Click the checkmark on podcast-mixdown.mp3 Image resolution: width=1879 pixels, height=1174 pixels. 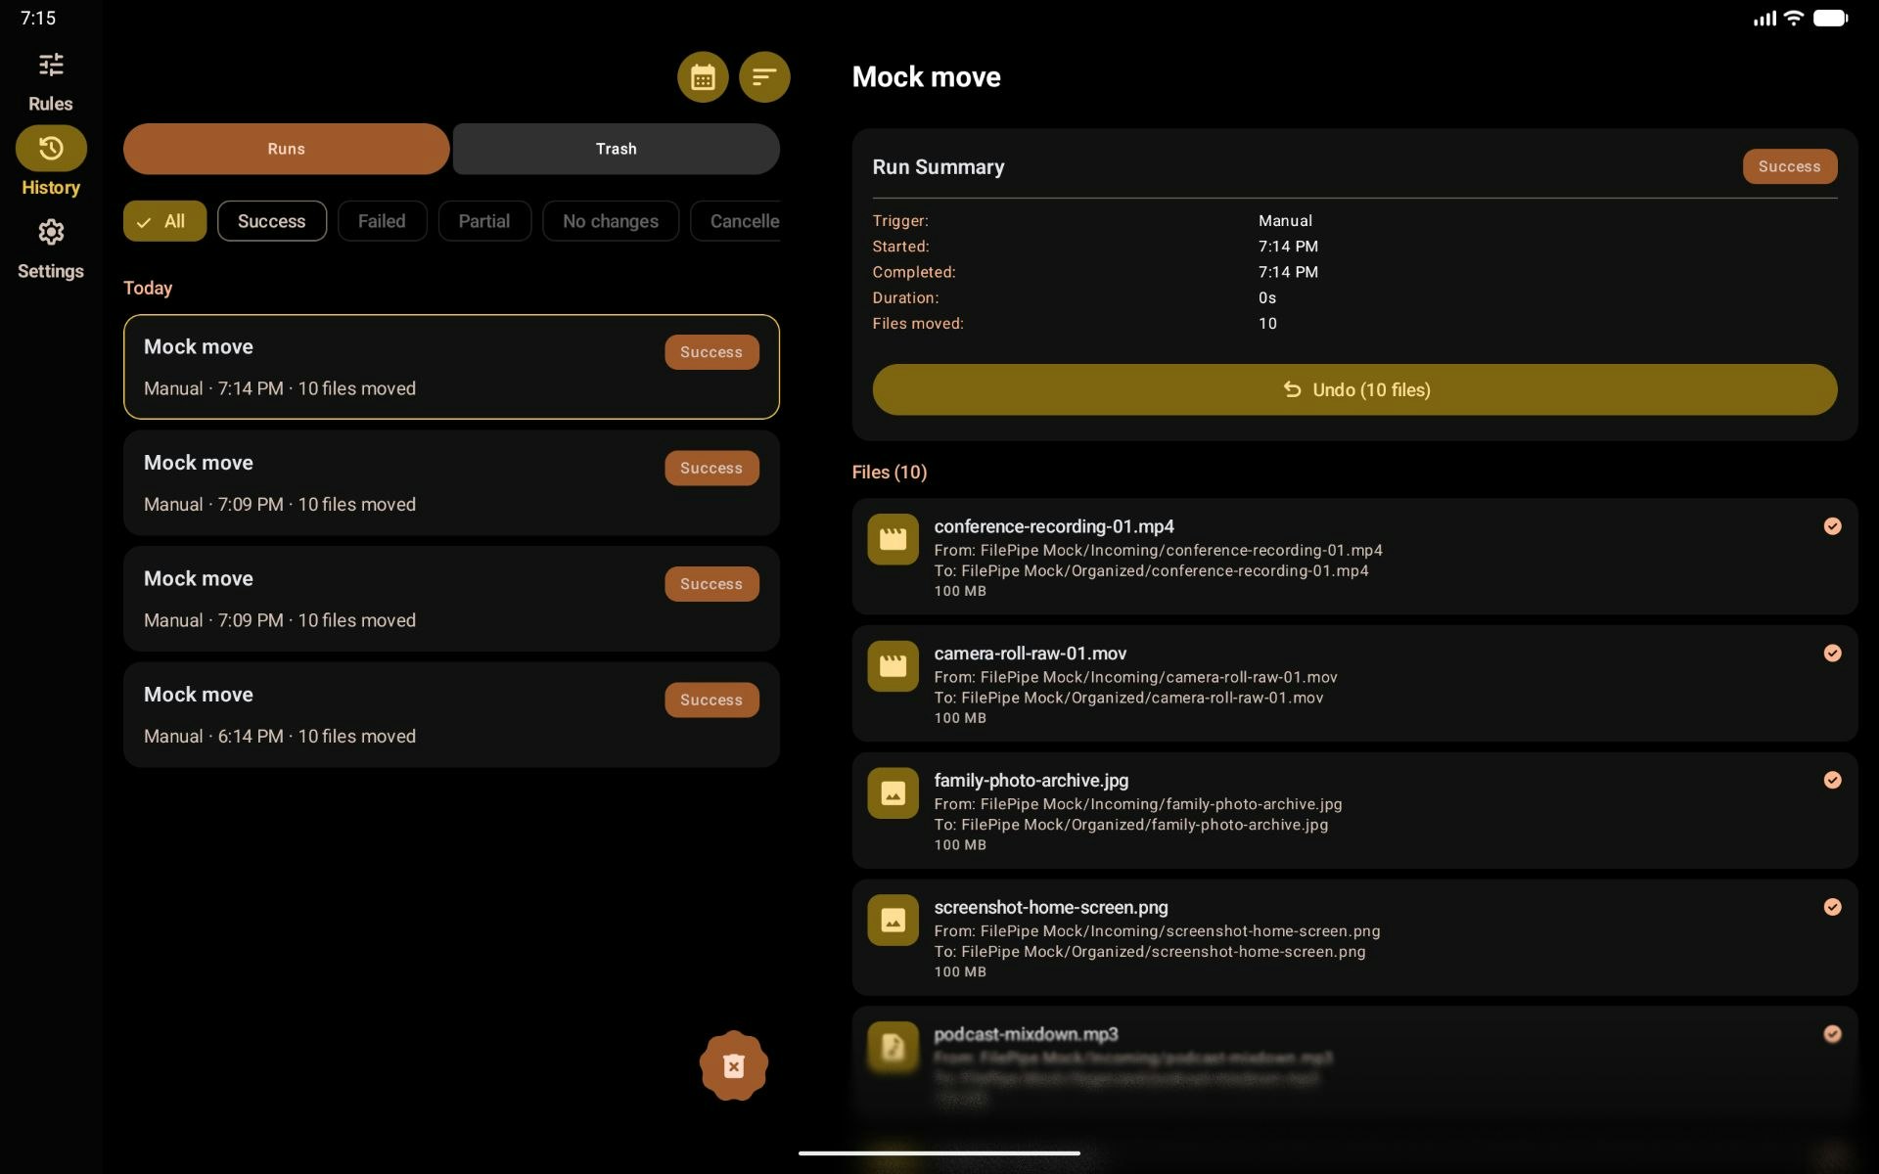click(1832, 1034)
